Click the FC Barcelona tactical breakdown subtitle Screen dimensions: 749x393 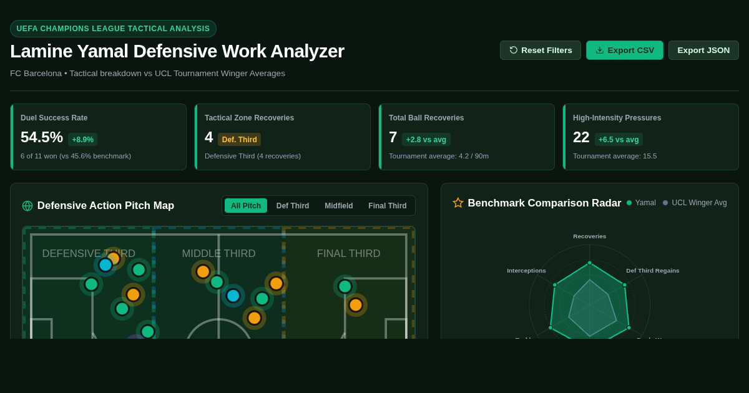(x=147, y=74)
